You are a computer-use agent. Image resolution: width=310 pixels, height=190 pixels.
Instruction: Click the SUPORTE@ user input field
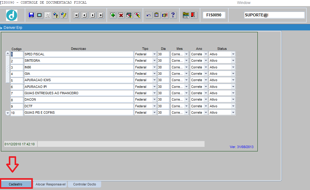pos(274,15)
